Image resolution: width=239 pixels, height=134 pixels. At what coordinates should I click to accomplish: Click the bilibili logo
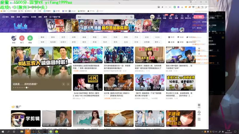coord(21,27)
